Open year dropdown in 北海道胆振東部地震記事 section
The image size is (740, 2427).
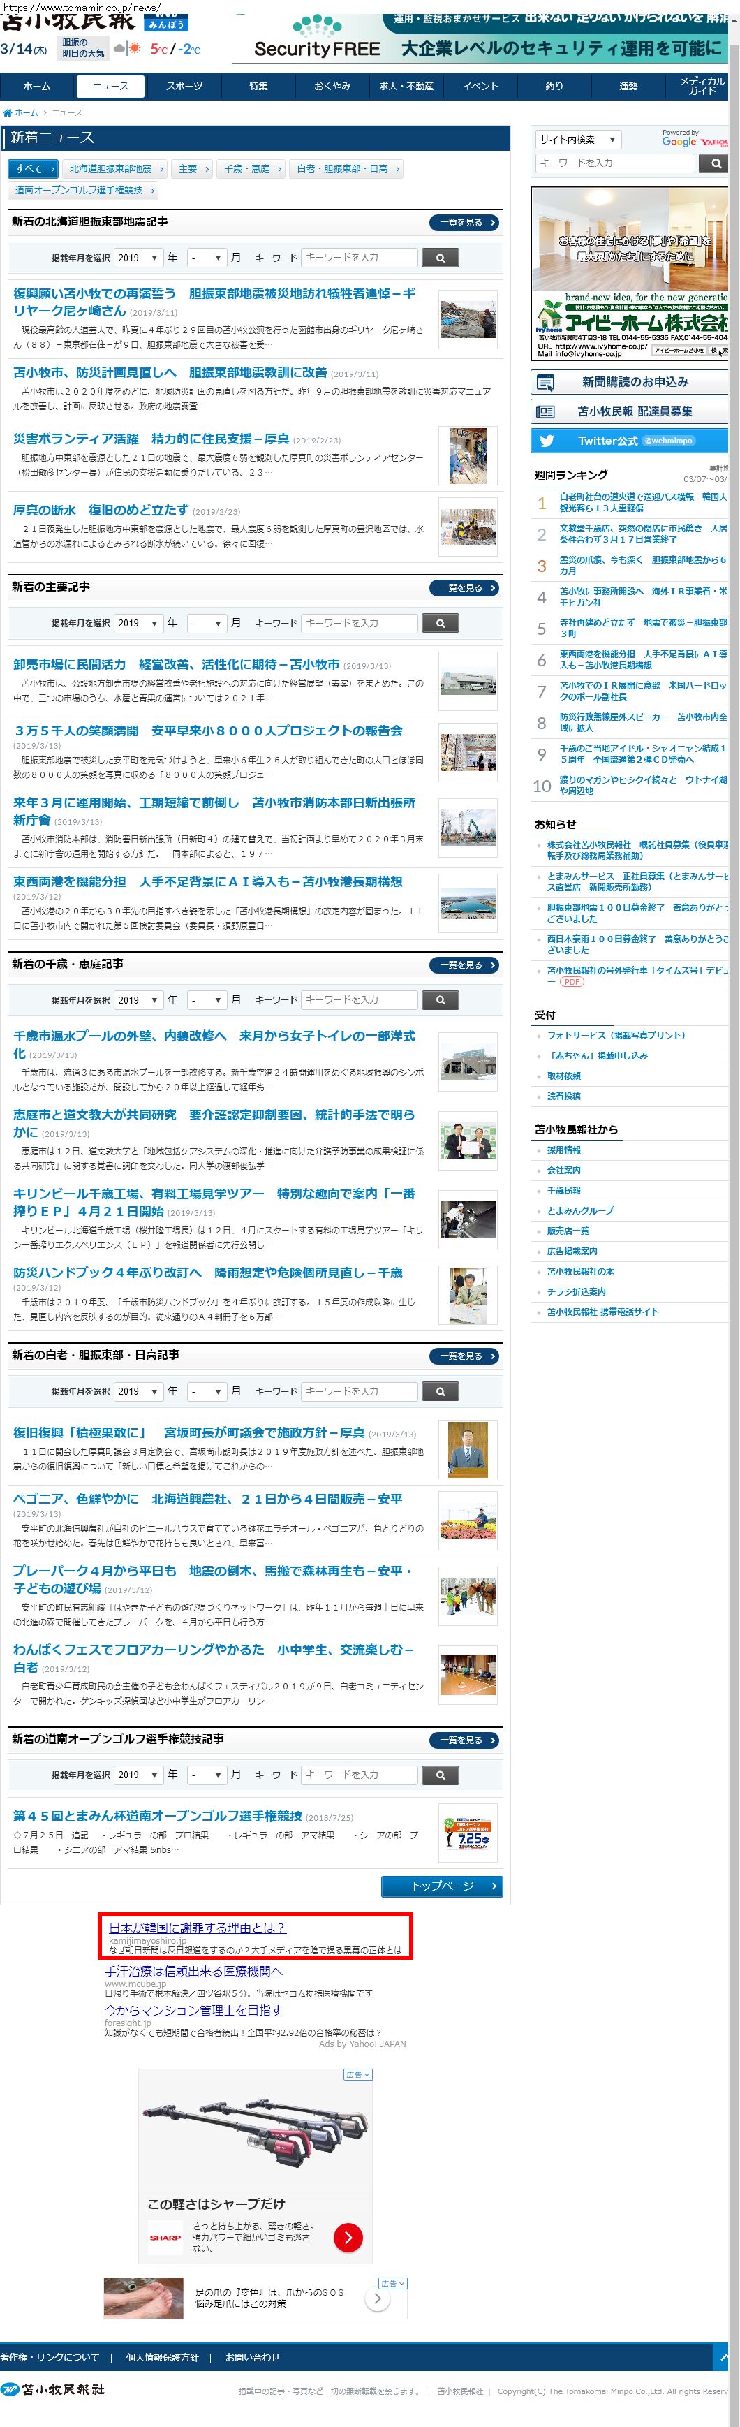click(138, 257)
